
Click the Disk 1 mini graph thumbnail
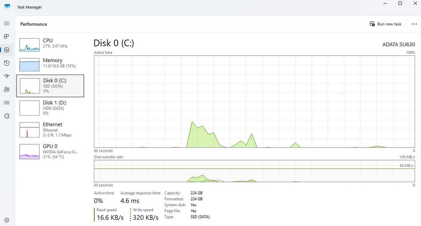[x=29, y=108]
